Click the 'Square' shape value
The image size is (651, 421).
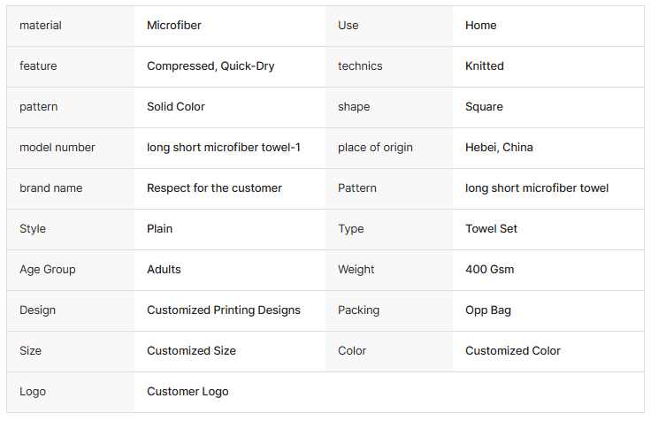484,107
